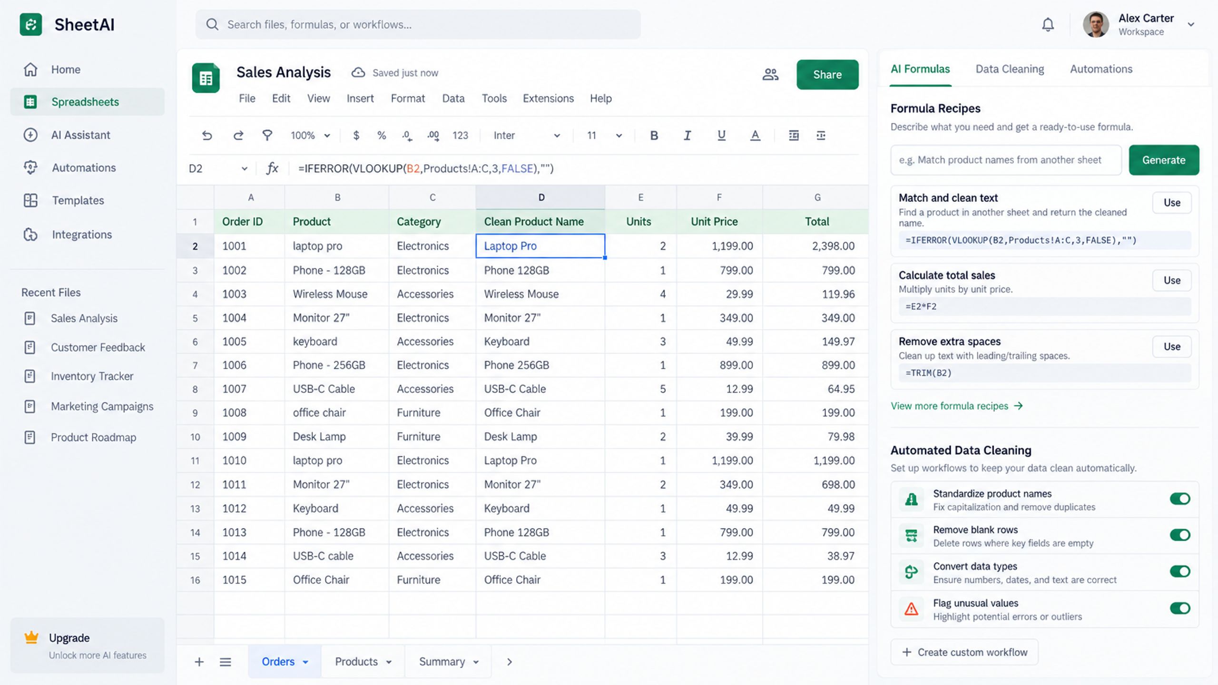Switch to the Data Cleaning tab
The height and width of the screenshot is (685, 1218).
[1010, 69]
